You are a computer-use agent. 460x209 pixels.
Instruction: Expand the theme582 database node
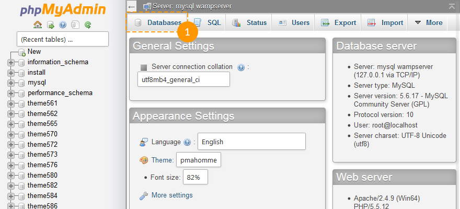(10, 186)
